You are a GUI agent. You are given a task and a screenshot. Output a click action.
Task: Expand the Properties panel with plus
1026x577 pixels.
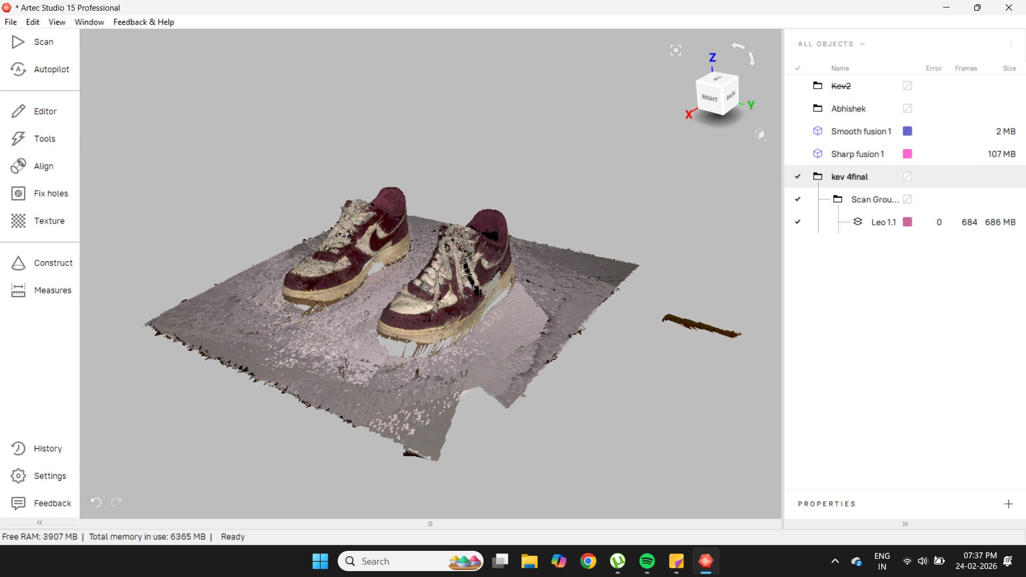point(1008,504)
